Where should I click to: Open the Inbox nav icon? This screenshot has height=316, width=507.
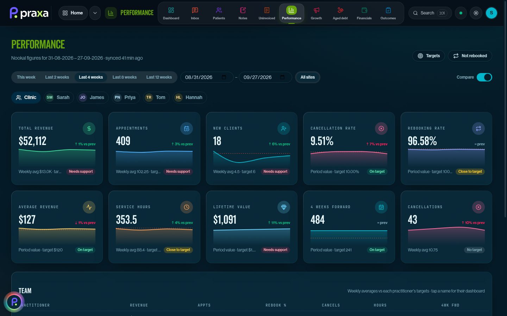coord(195,13)
